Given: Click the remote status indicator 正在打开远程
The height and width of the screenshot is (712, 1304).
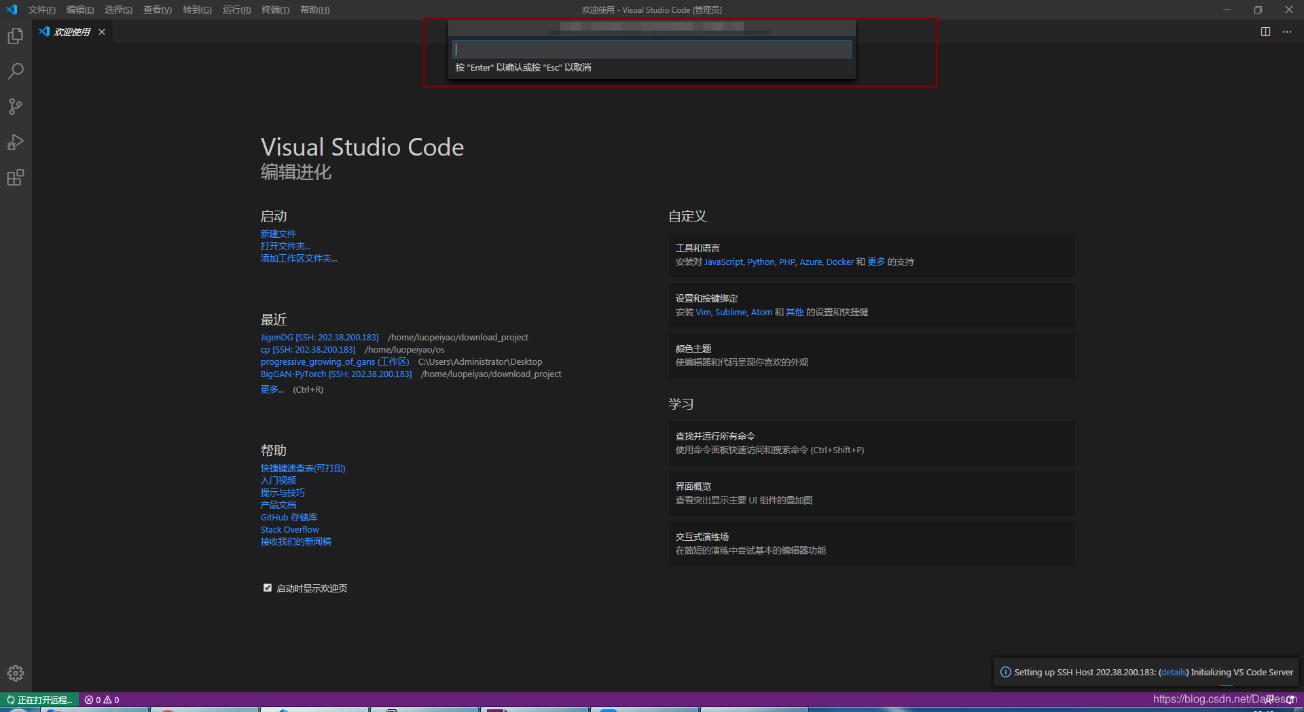Looking at the screenshot, I should pos(39,700).
